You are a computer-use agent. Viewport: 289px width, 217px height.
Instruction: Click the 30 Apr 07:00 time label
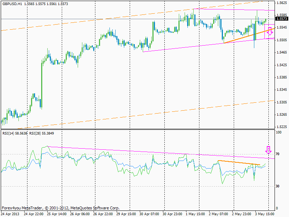coord(149,214)
